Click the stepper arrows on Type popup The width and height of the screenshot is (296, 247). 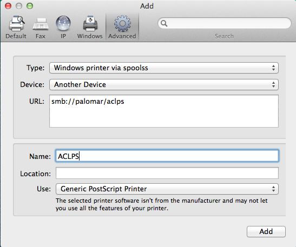pyautogui.click(x=273, y=68)
